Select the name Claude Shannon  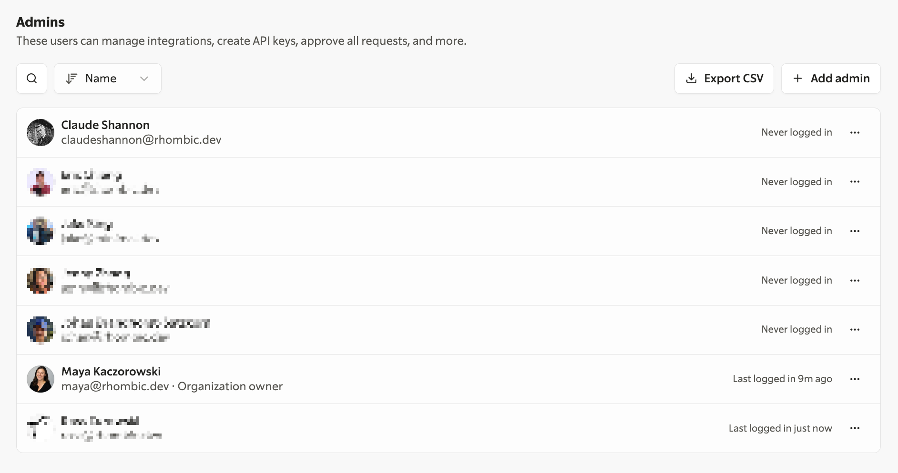(105, 125)
